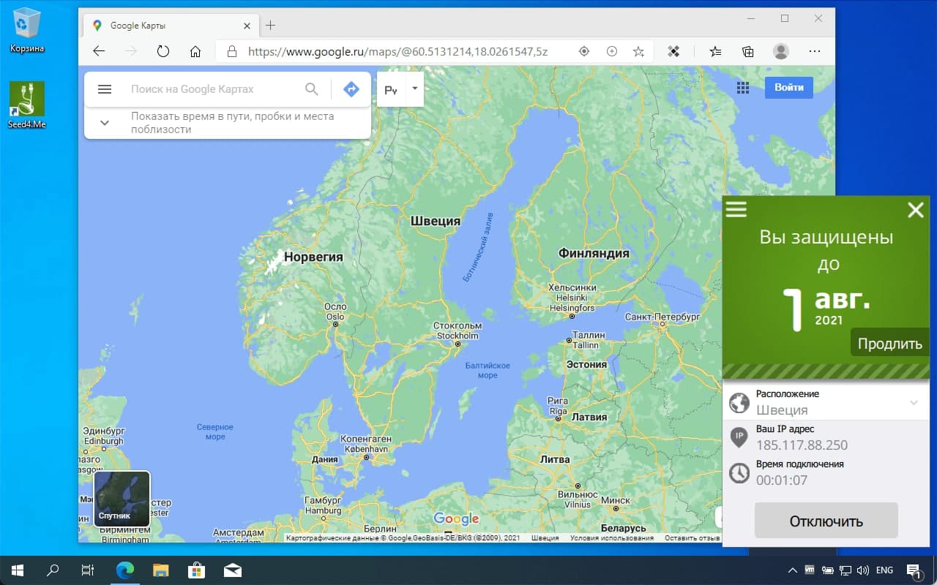Open the Условия использования link
937x585 pixels.
[x=612, y=538]
